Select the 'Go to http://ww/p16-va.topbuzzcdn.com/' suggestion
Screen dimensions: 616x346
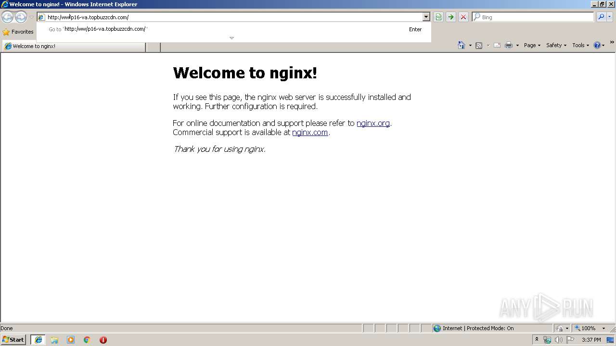pyautogui.click(x=234, y=29)
